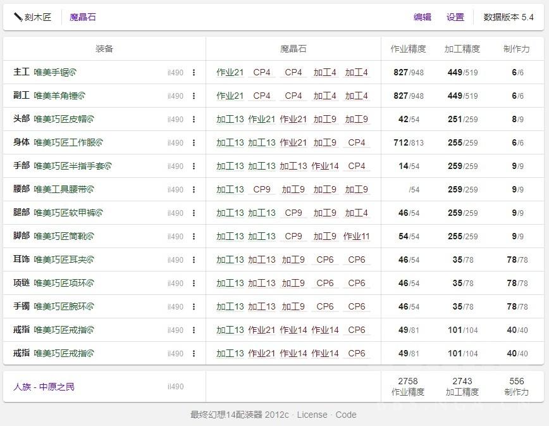Open three-dot menu for 唯美手锯 row
This screenshot has height=426, width=549.
point(194,73)
